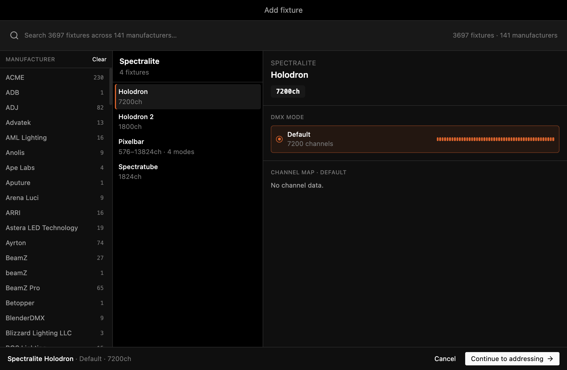Choose BeamZ manufacturer with 27 fixtures

(55, 258)
